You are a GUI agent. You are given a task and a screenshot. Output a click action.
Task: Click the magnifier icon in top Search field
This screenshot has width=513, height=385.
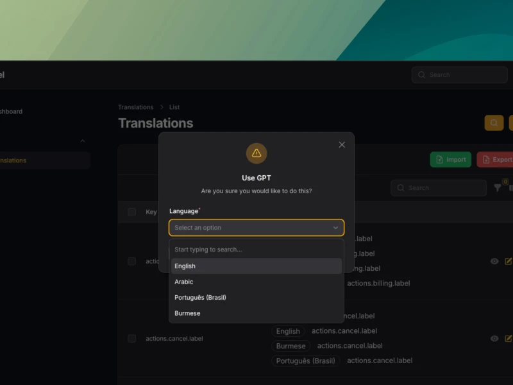pyautogui.click(x=422, y=74)
